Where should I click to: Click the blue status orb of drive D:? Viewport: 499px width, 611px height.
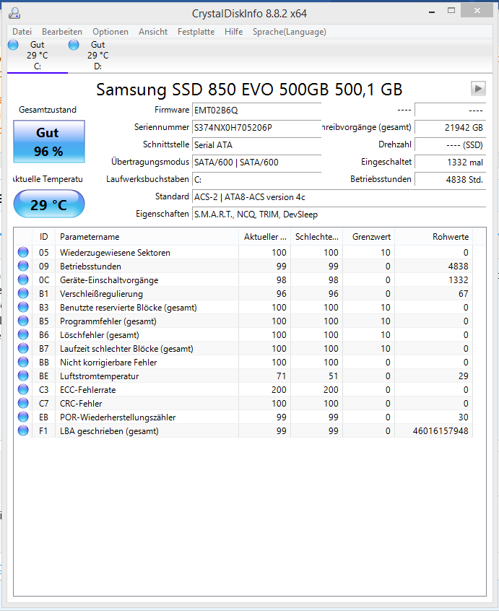pos(74,45)
